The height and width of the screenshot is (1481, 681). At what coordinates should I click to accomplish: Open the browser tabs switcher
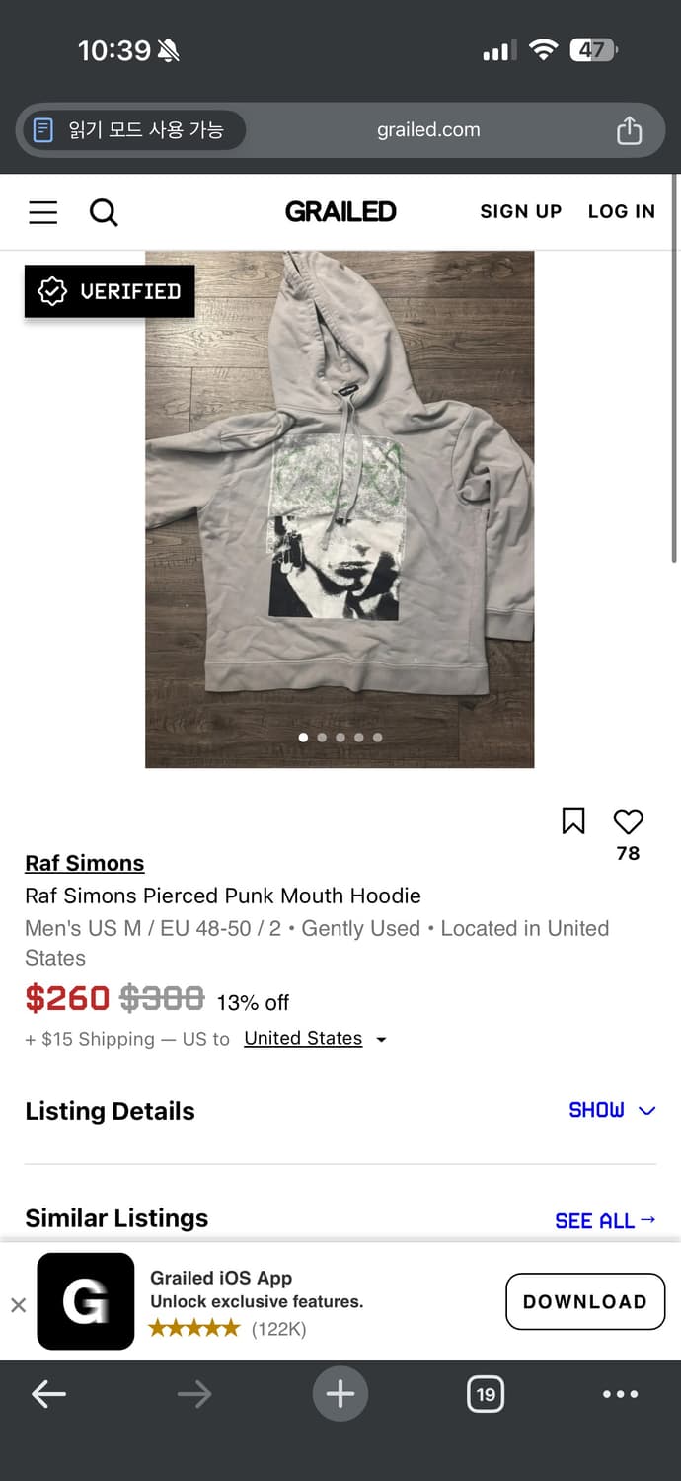[x=485, y=1394]
